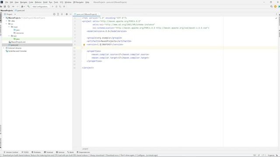Collapse the main folder
Viewport: 280px width, 157px height.
[9, 27]
